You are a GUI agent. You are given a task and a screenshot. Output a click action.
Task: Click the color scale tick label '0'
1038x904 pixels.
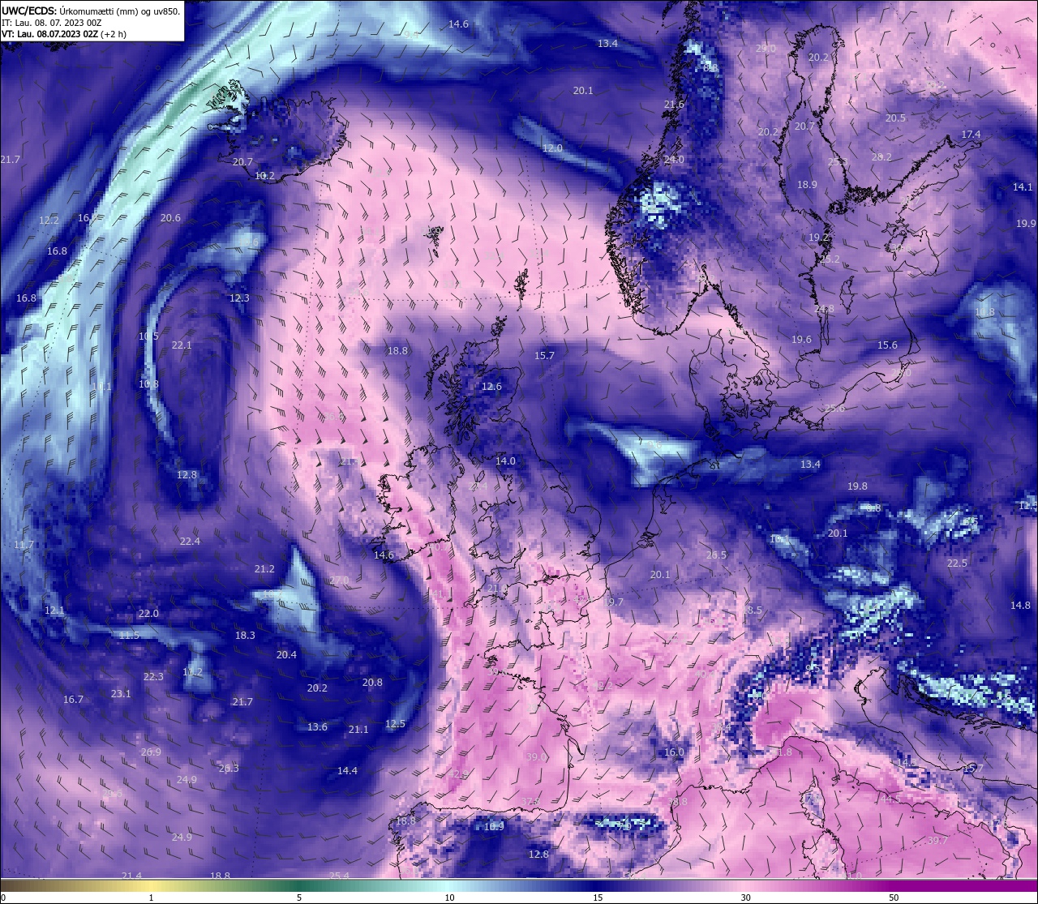pos(3,898)
